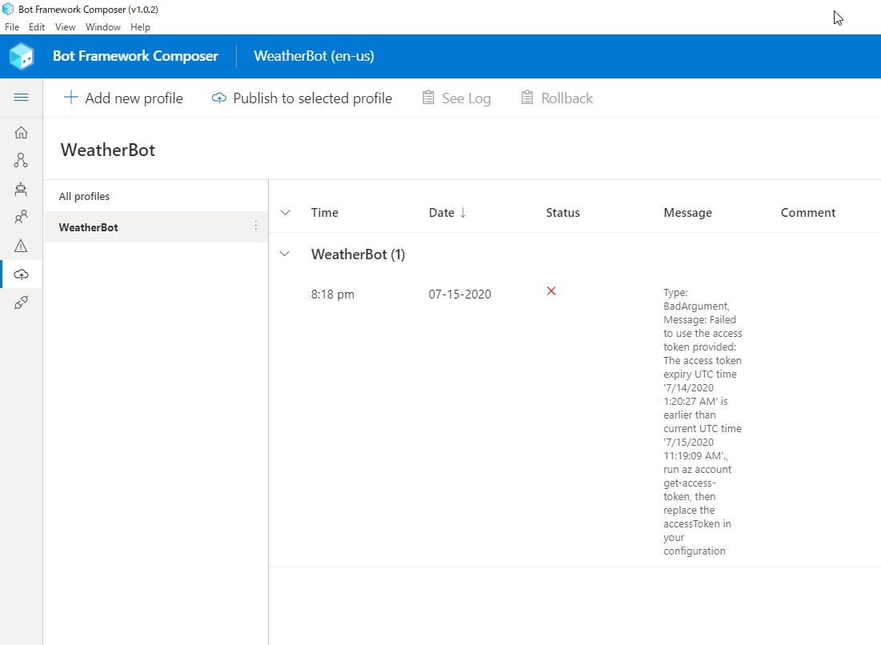Click the See Log button
This screenshot has width=881, height=645.
456,98
